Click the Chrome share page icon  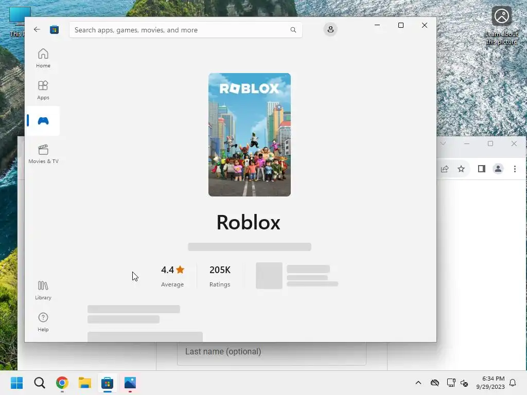click(x=445, y=169)
